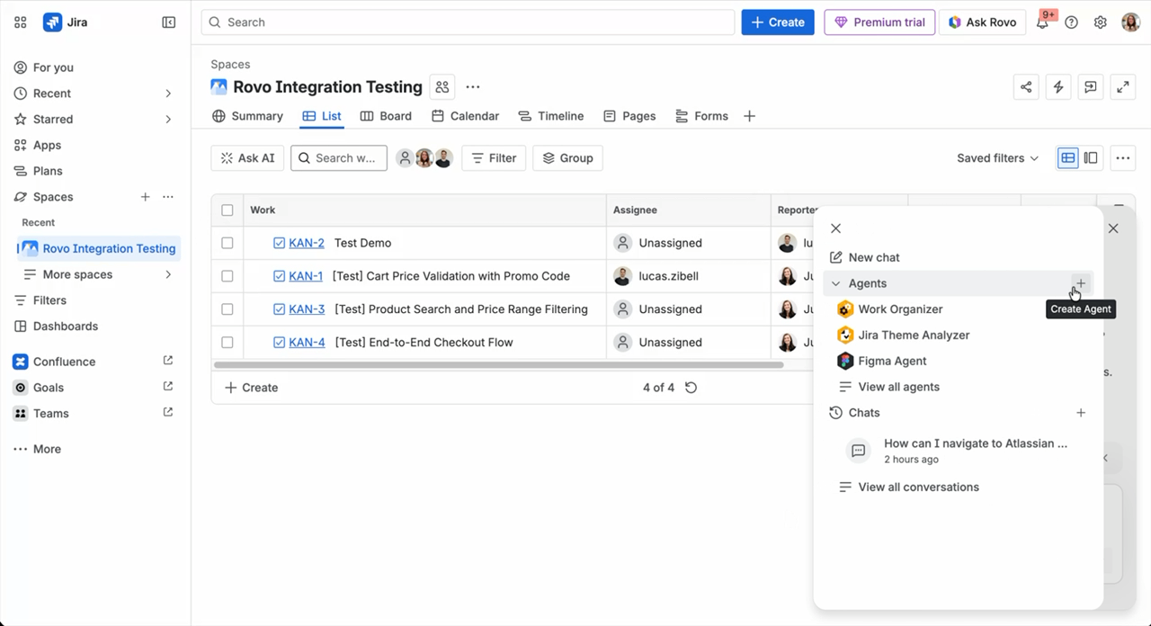The width and height of the screenshot is (1151, 626).
Task: Enter full screen with expand icon
Action: 1122,87
